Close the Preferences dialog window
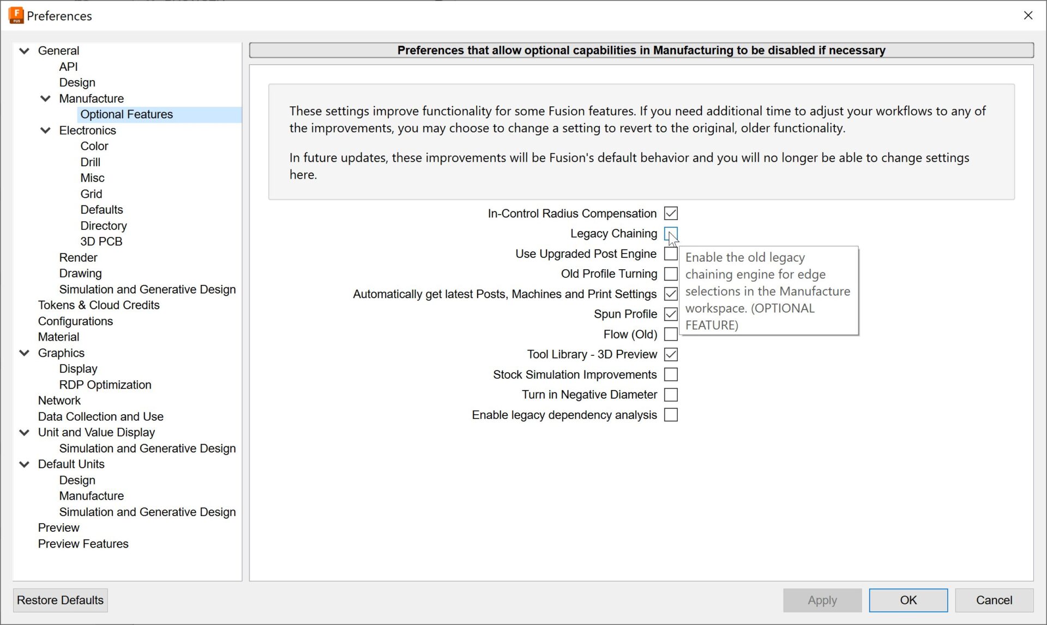The height and width of the screenshot is (625, 1047). point(1028,15)
